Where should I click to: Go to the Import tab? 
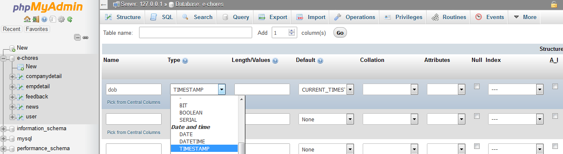tap(311, 17)
